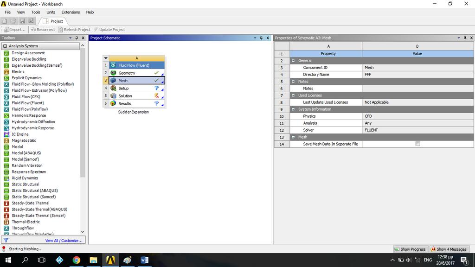Collapse the Mesh property section
This screenshot has width=475, height=267.
point(293,137)
